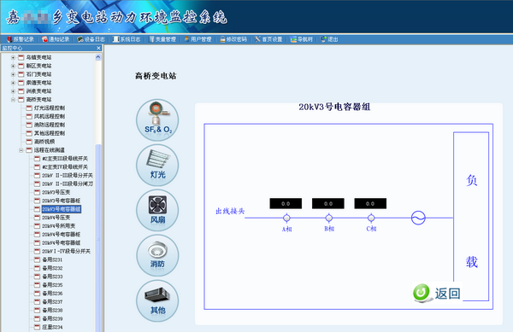The image size is (513, 332).
Task: Click the B相 0.0 value display
Action: pyautogui.click(x=328, y=203)
